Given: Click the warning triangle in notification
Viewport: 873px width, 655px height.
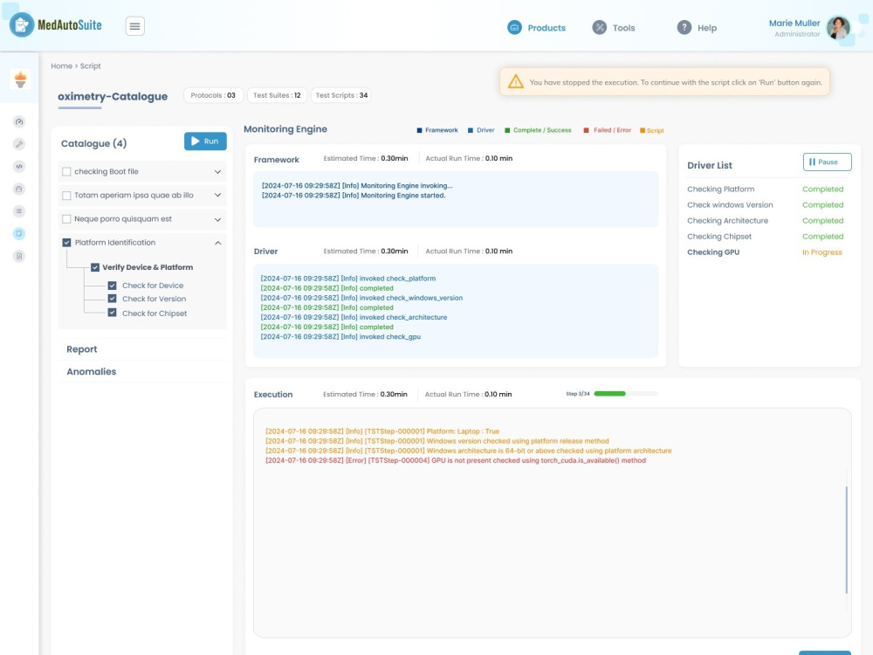Looking at the screenshot, I should point(516,82).
